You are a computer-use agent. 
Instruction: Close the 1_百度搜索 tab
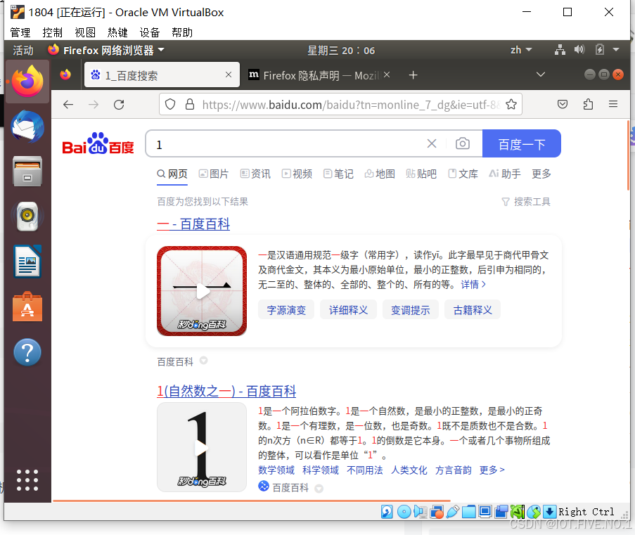tap(229, 75)
